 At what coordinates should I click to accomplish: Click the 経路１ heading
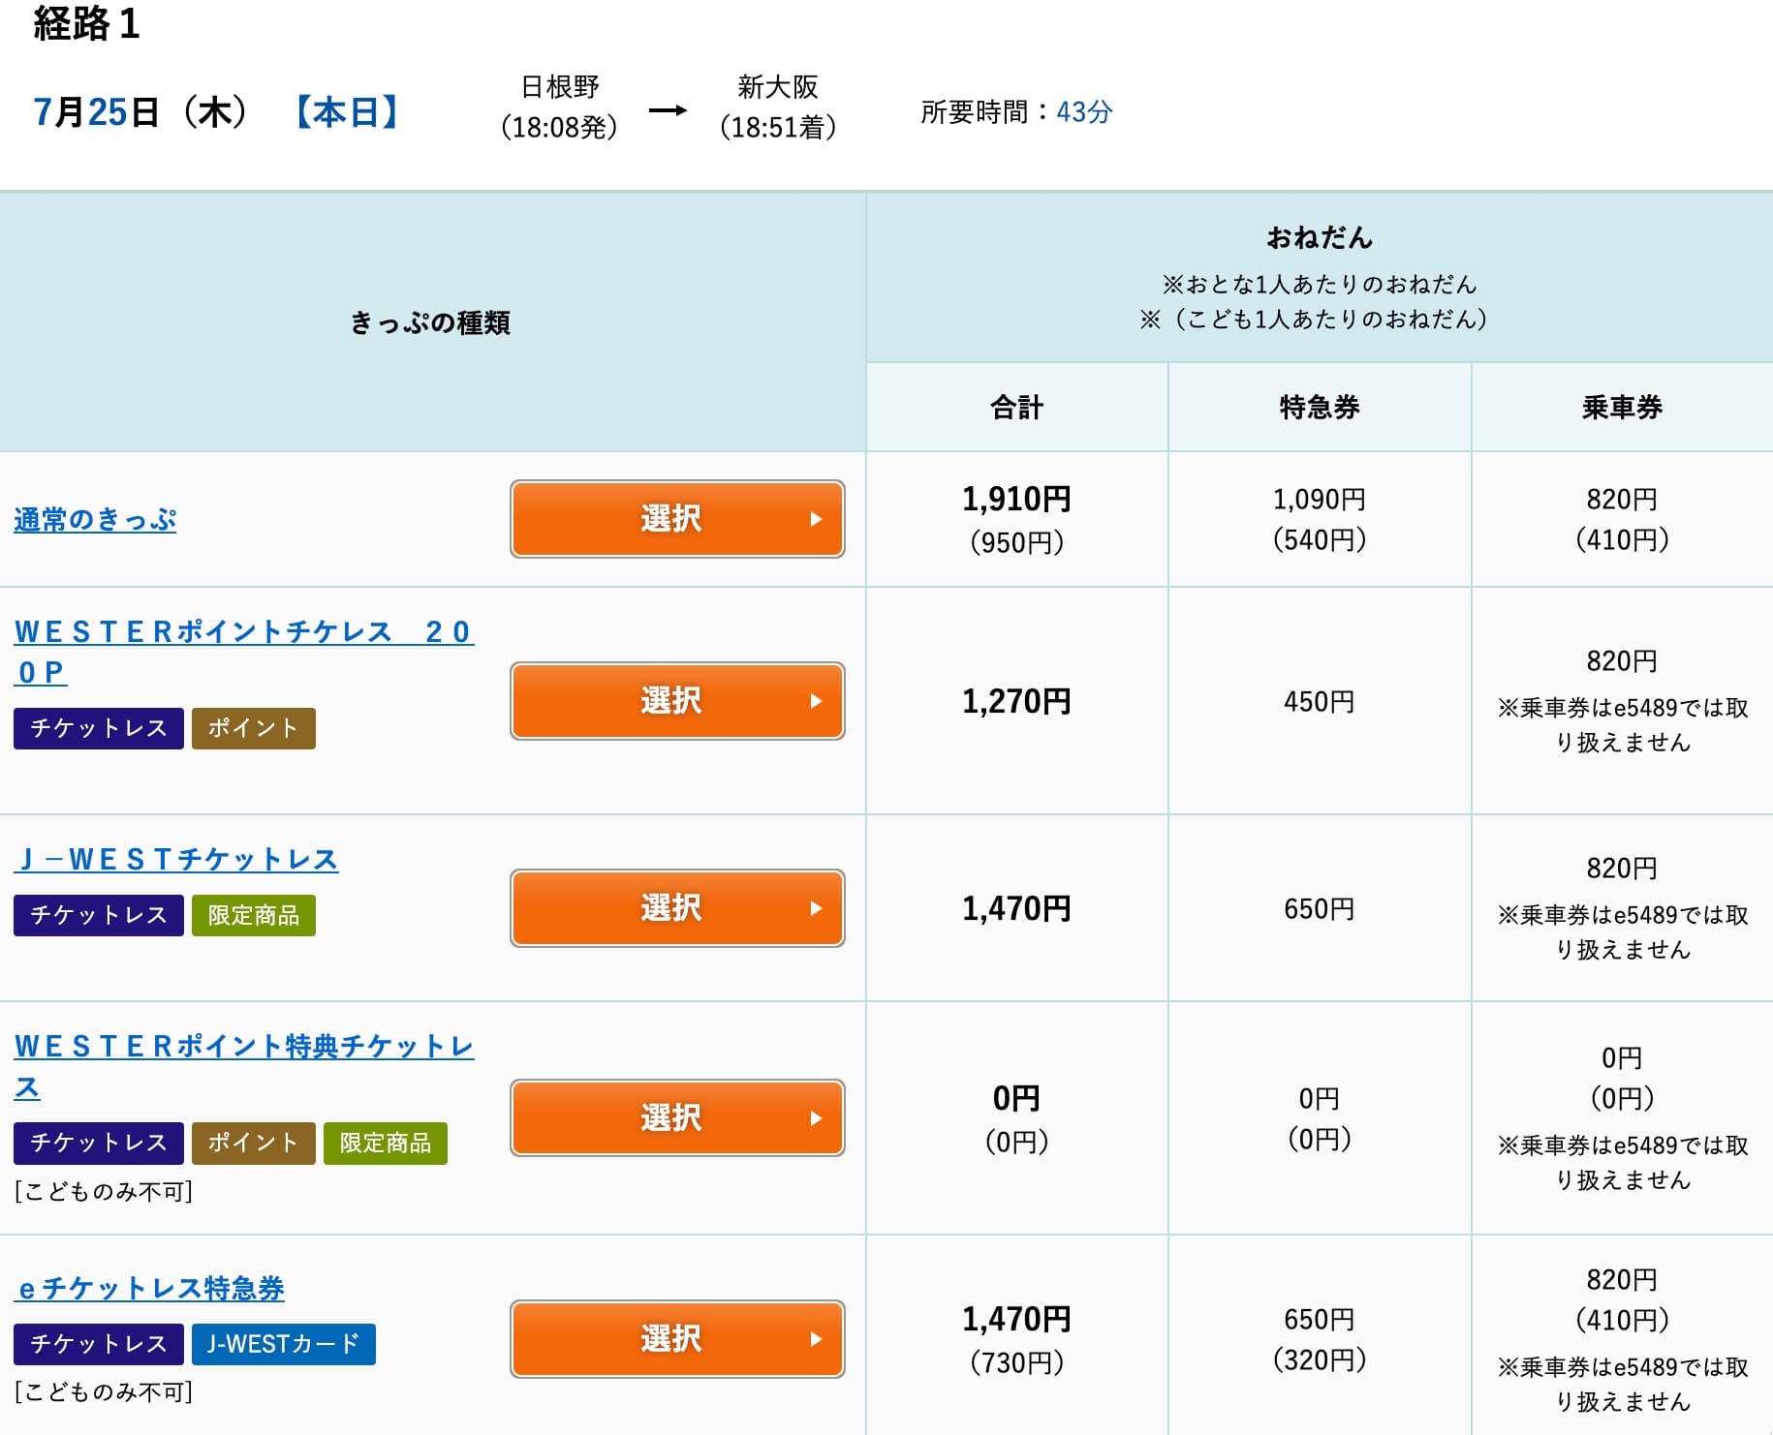point(87,23)
